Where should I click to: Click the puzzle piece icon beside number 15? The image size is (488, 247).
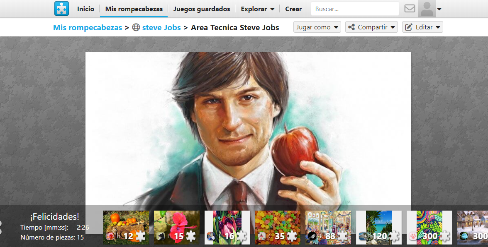coord(190,236)
